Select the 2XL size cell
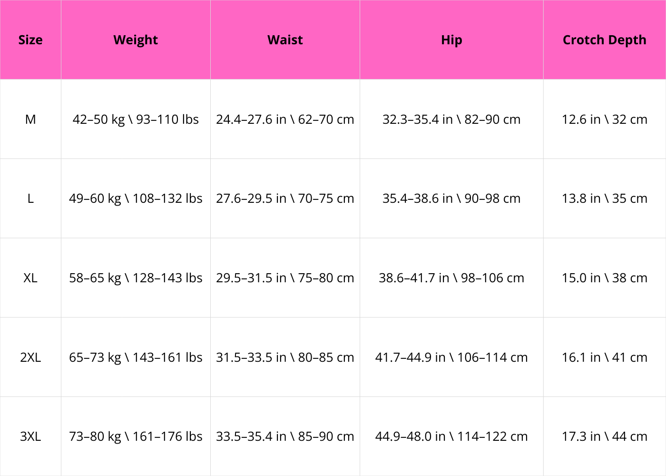The image size is (666, 476). pos(30,357)
